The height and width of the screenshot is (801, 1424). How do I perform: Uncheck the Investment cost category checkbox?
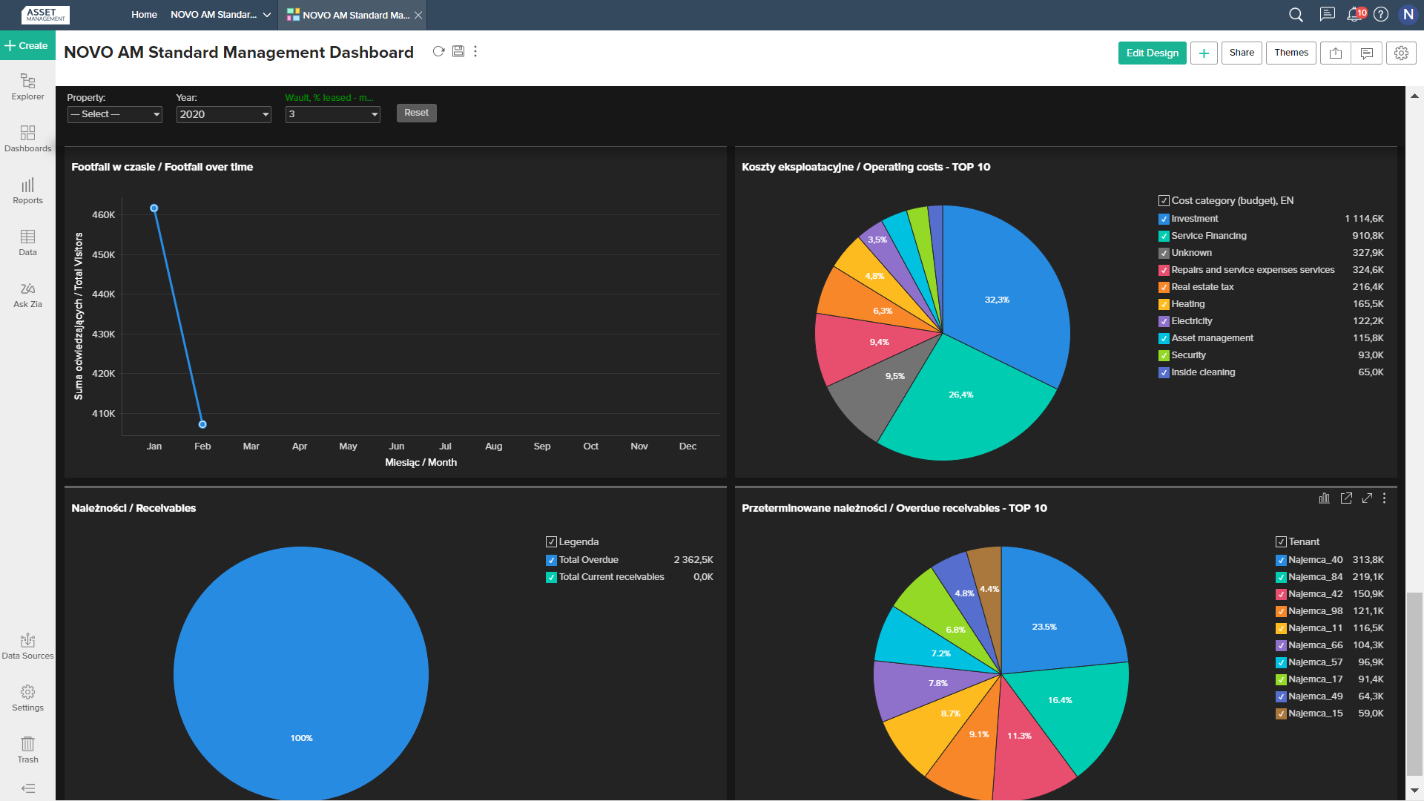tap(1164, 219)
